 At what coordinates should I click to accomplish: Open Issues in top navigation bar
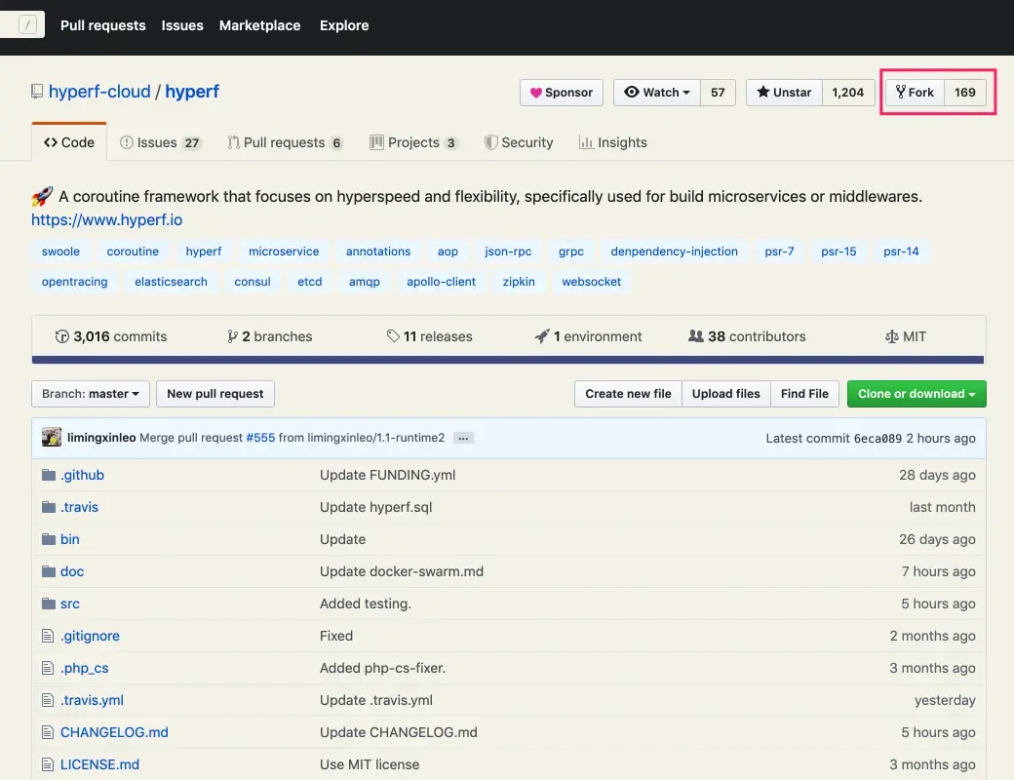click(x=182, y=25)
